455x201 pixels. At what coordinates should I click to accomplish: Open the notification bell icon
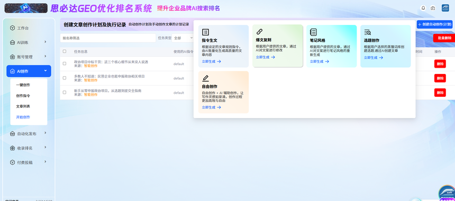point(423,8)
